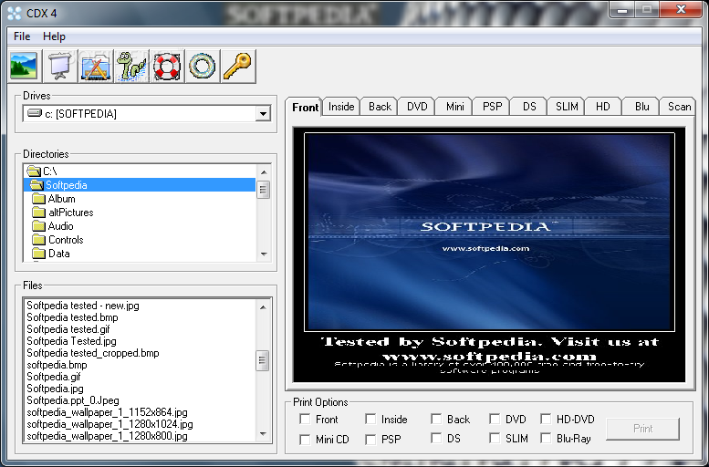Select file Softpedia.gif

tap(53, 376)
